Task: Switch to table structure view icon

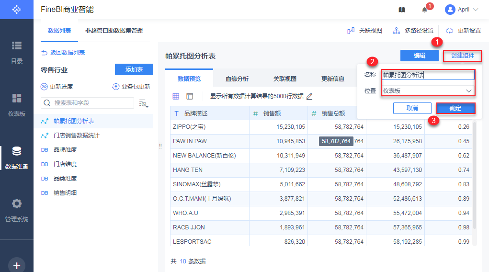Action: tap(190, 96)
